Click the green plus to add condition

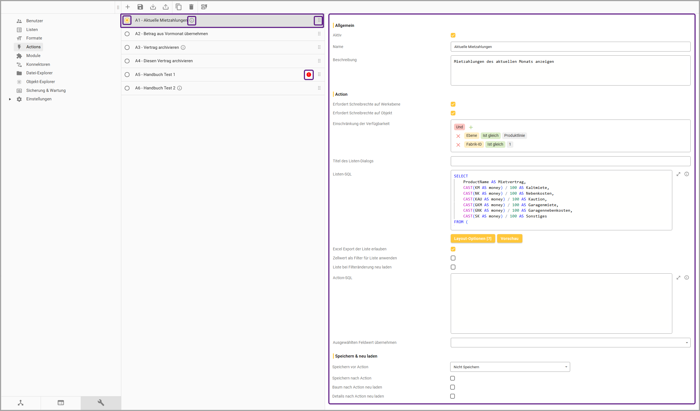pos(471,127)
